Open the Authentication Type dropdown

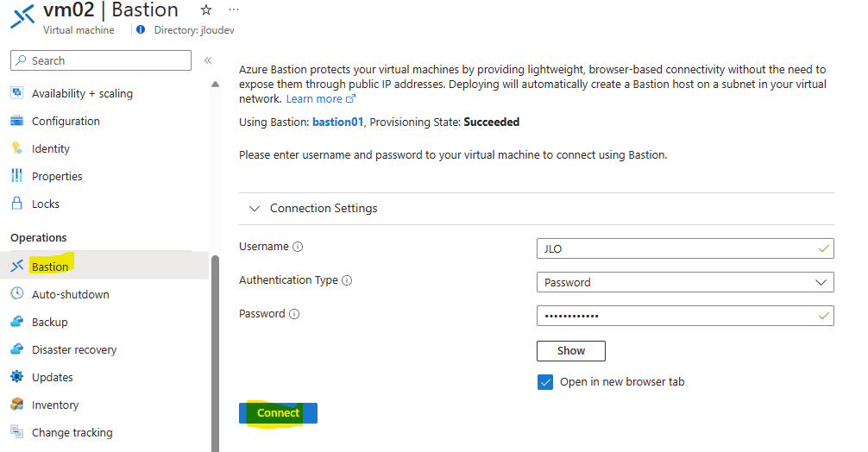pyautogui.click(x=685, y=282)
